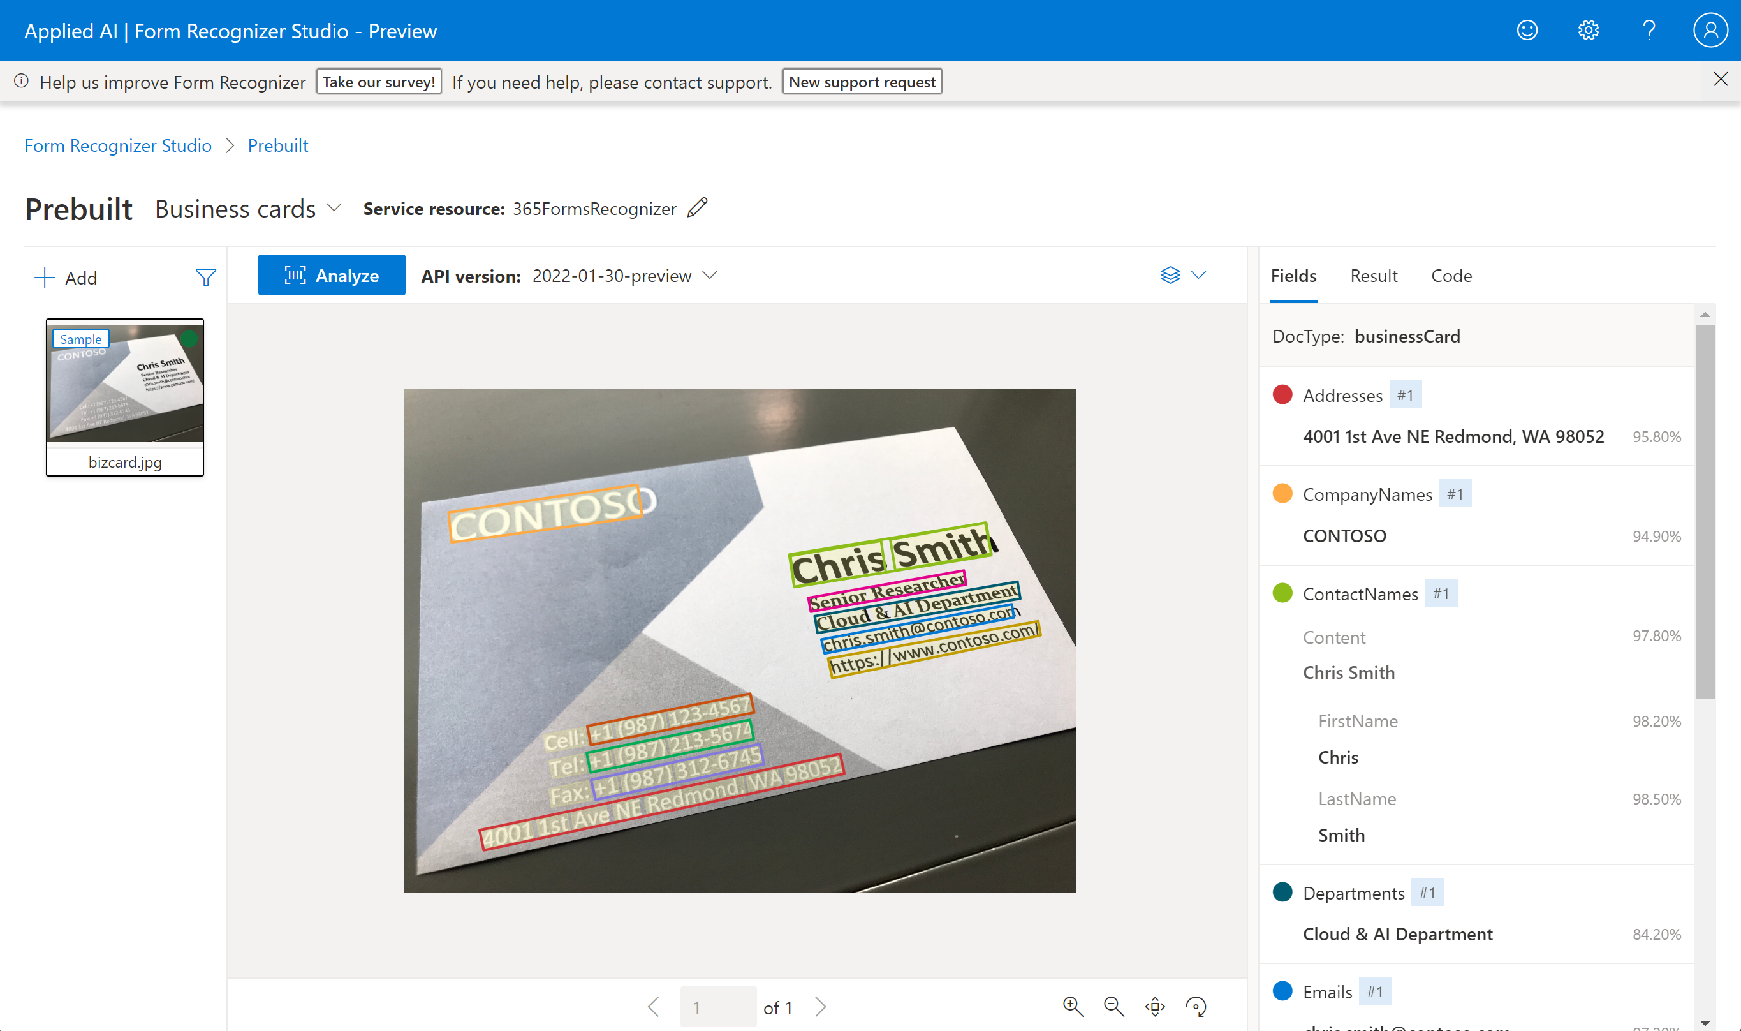Click the Fax number box on card
This screenshot has width=1741, height=1031.
tap(677, 772)
